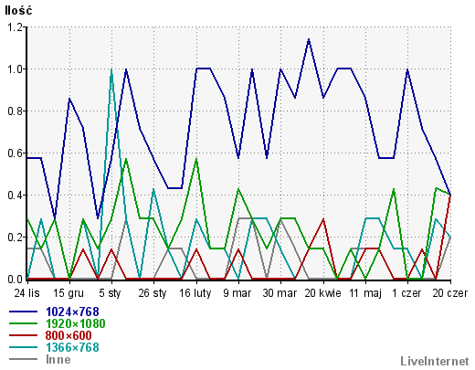Click the 24 lis date label
Screen dimensions: 475x370
(x=26, y=293)
